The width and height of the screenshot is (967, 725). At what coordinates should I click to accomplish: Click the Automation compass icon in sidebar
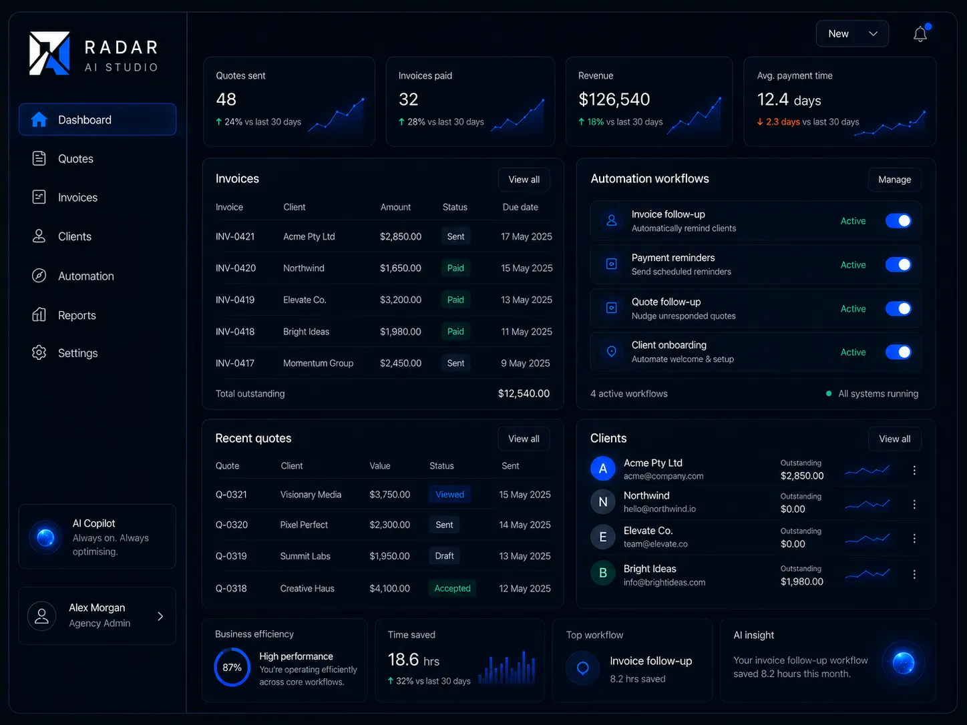pos(39,275)
